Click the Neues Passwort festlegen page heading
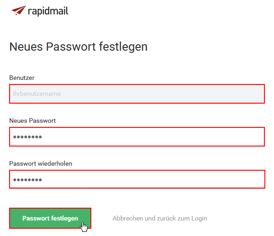The width and height of the screenshot is (274, 236). click(79, 47)
